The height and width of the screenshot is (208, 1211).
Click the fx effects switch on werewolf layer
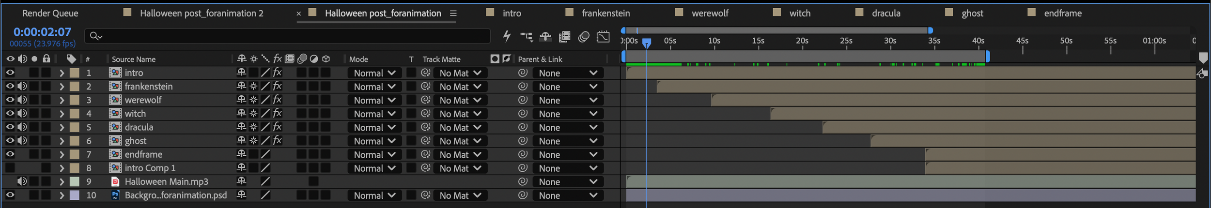click(277, 100)
